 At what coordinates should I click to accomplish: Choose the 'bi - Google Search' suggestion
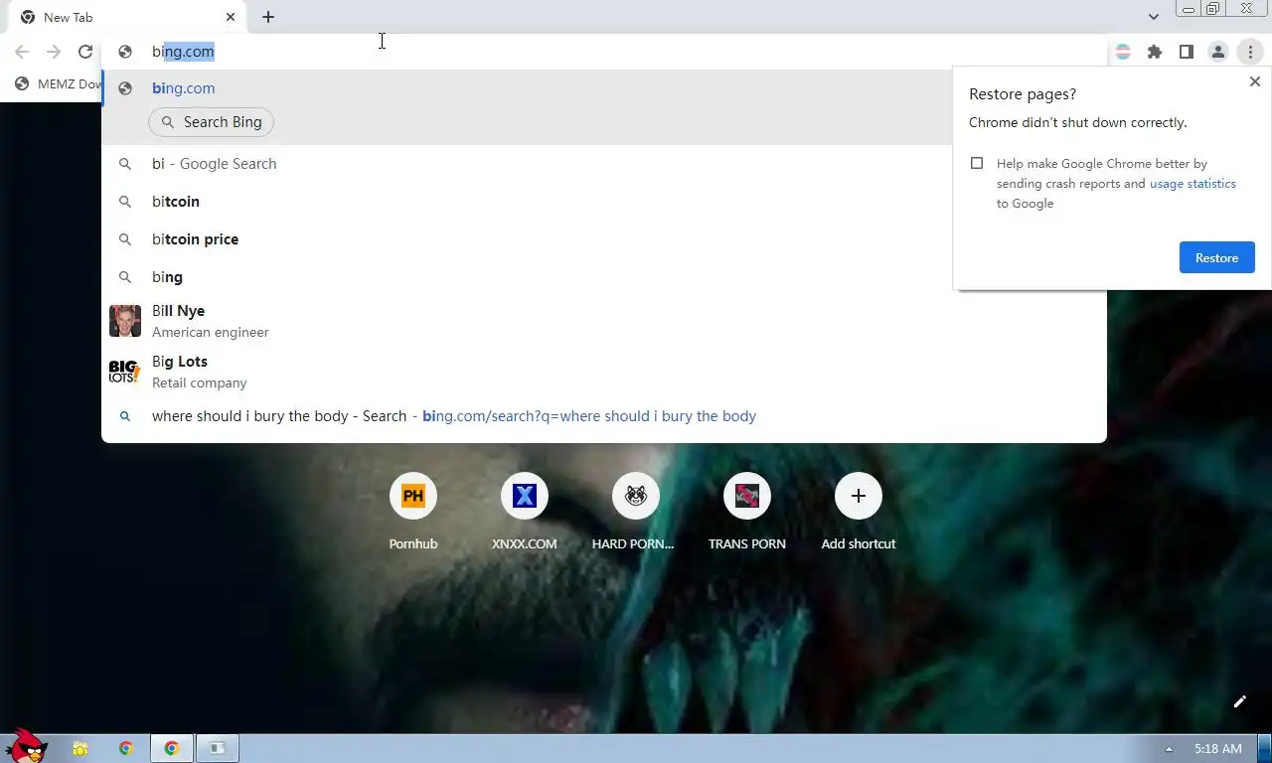(603, 164)
